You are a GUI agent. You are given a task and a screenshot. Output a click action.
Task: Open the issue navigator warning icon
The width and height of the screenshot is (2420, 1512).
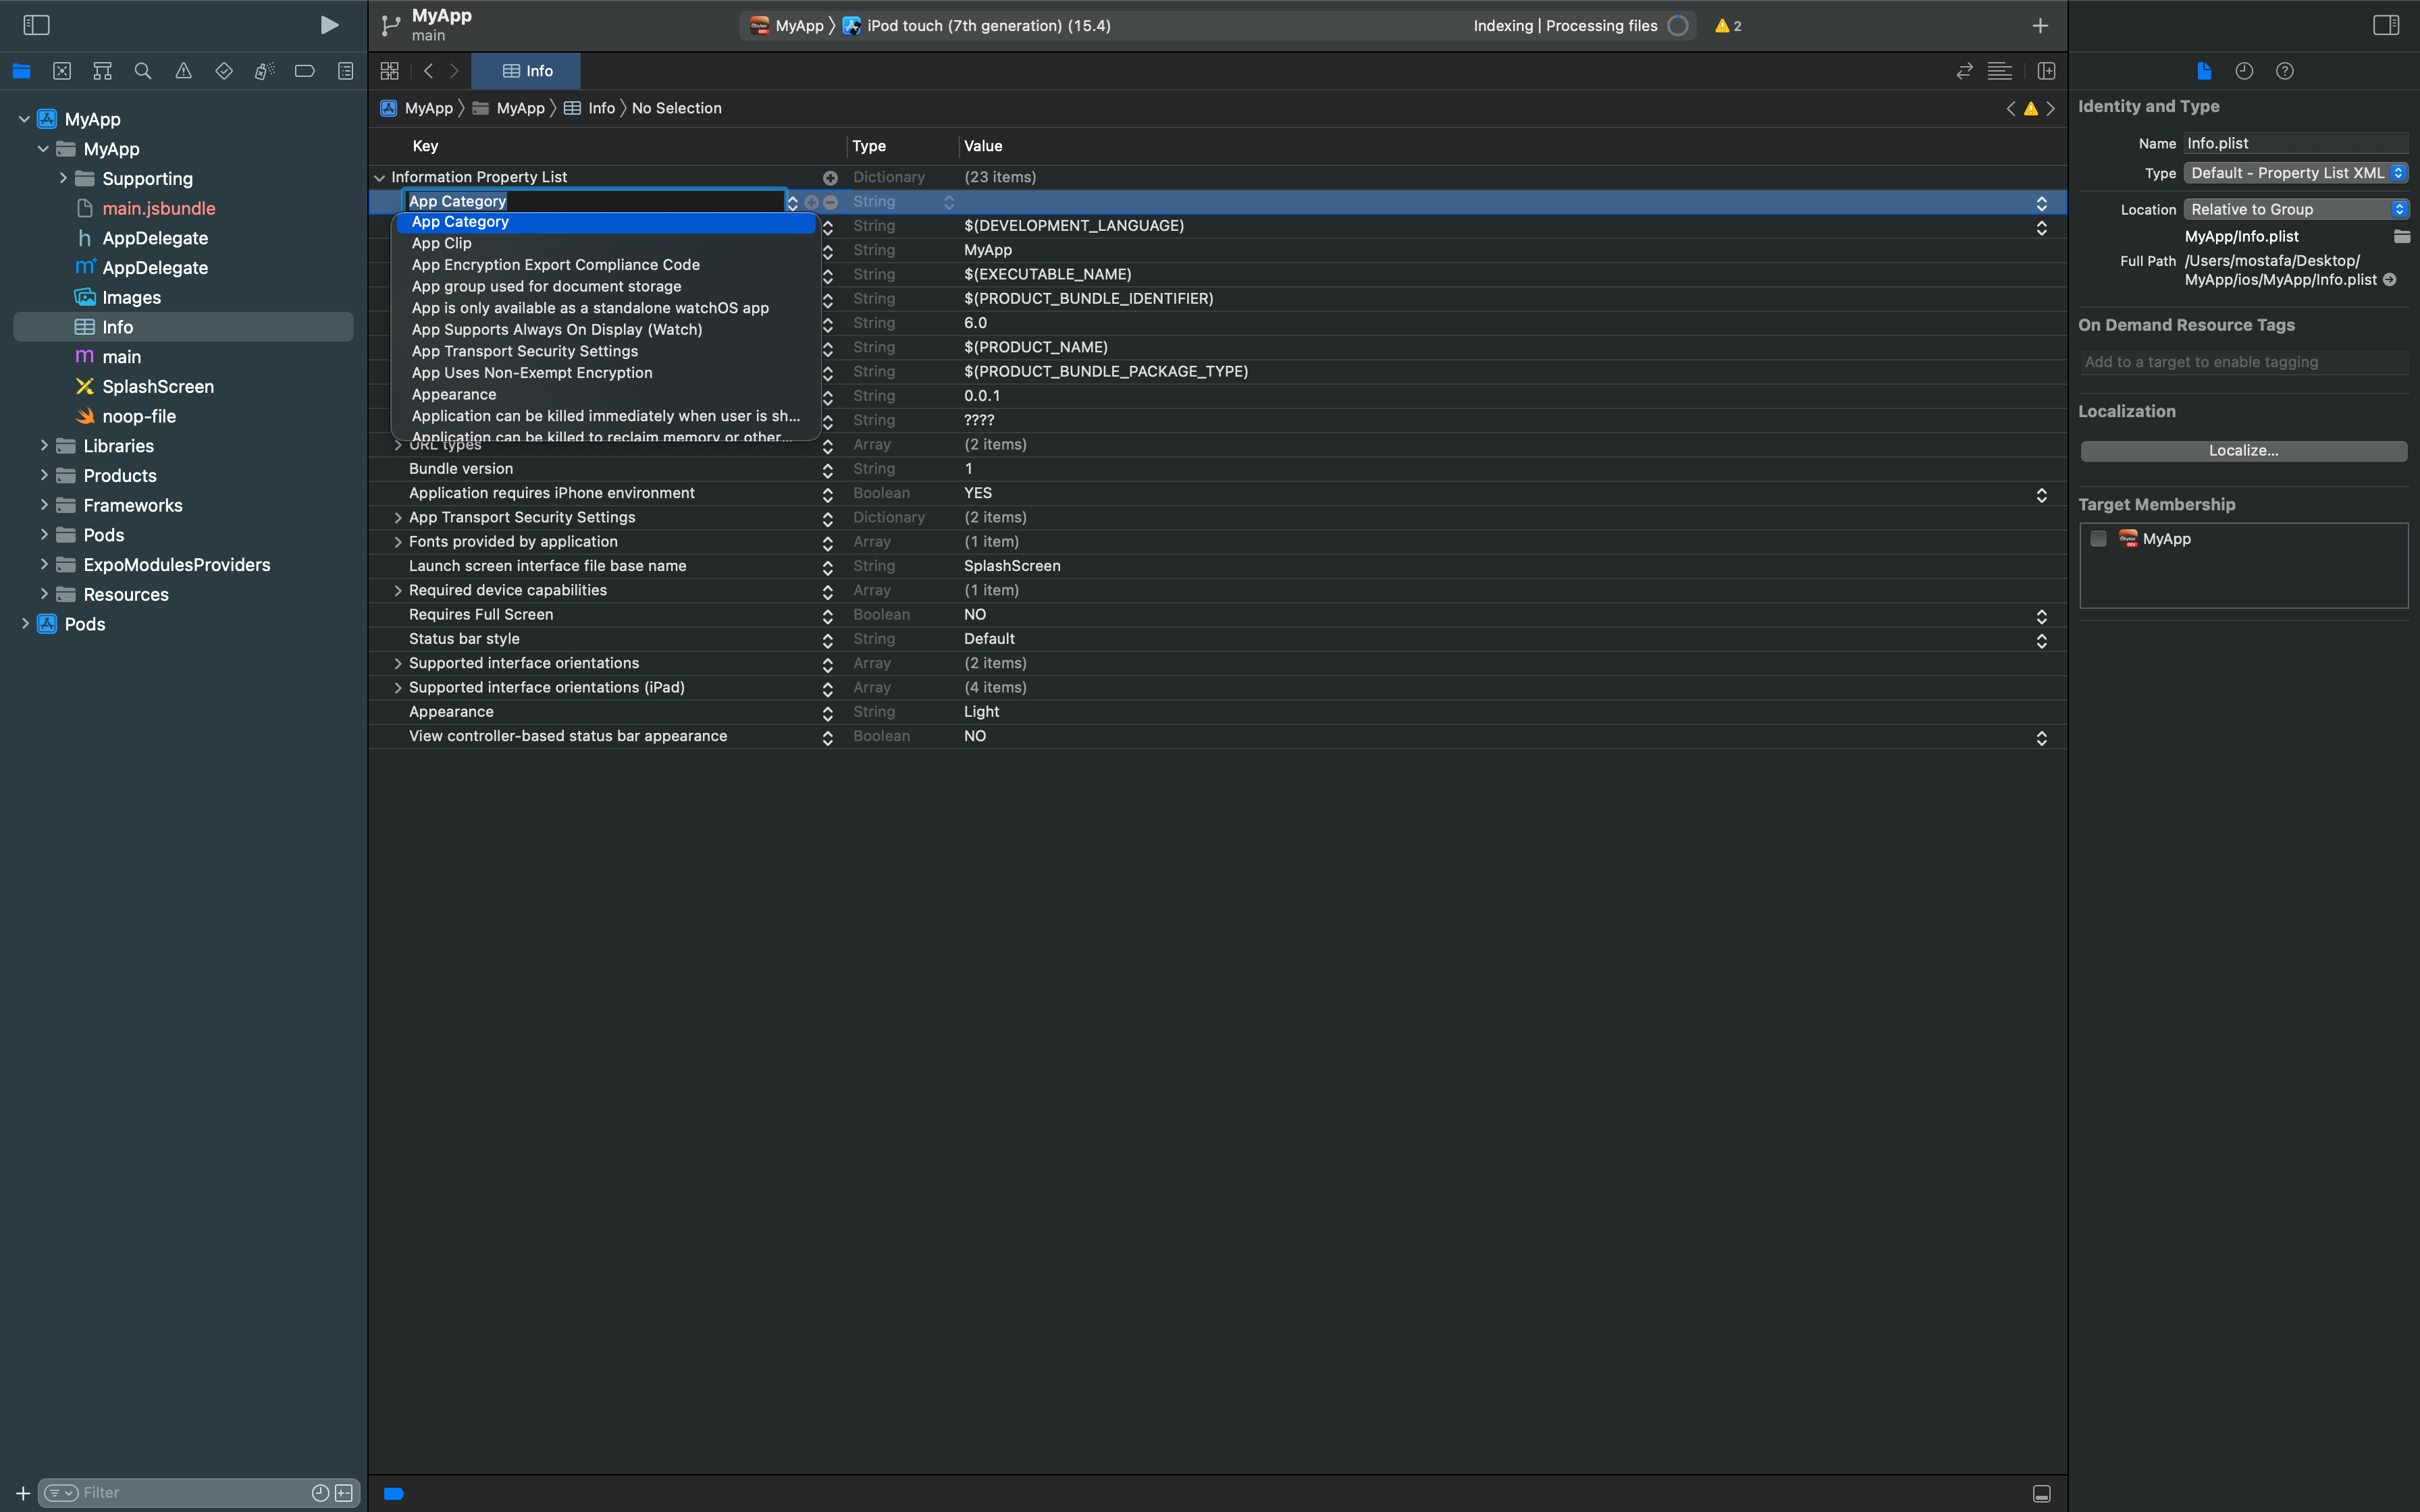(183, 71)
